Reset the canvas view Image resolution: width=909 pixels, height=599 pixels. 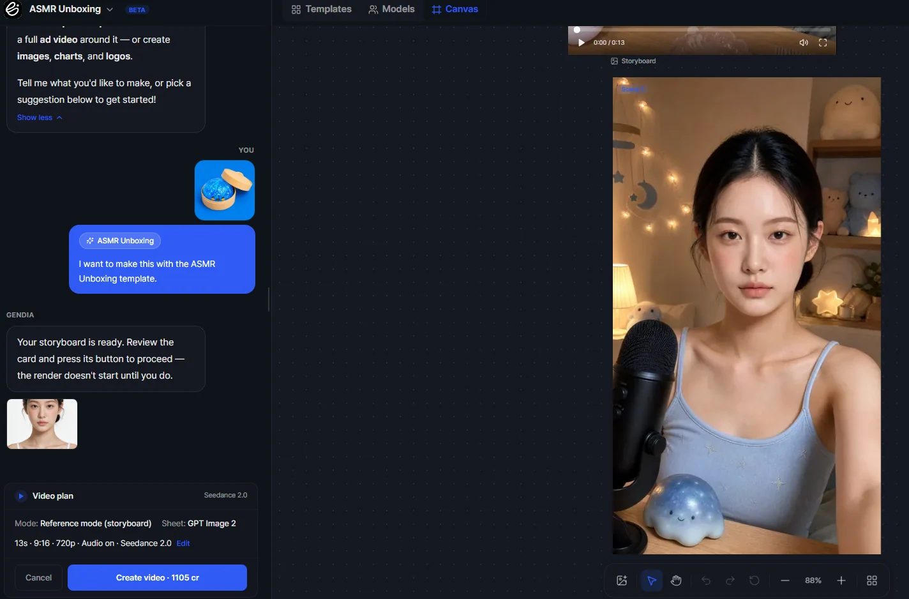tap(755, 580)
